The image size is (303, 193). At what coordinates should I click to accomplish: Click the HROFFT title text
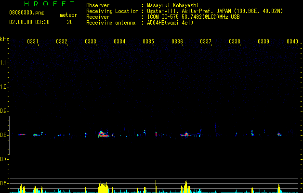pyautogui.click(x=50, y=4)
